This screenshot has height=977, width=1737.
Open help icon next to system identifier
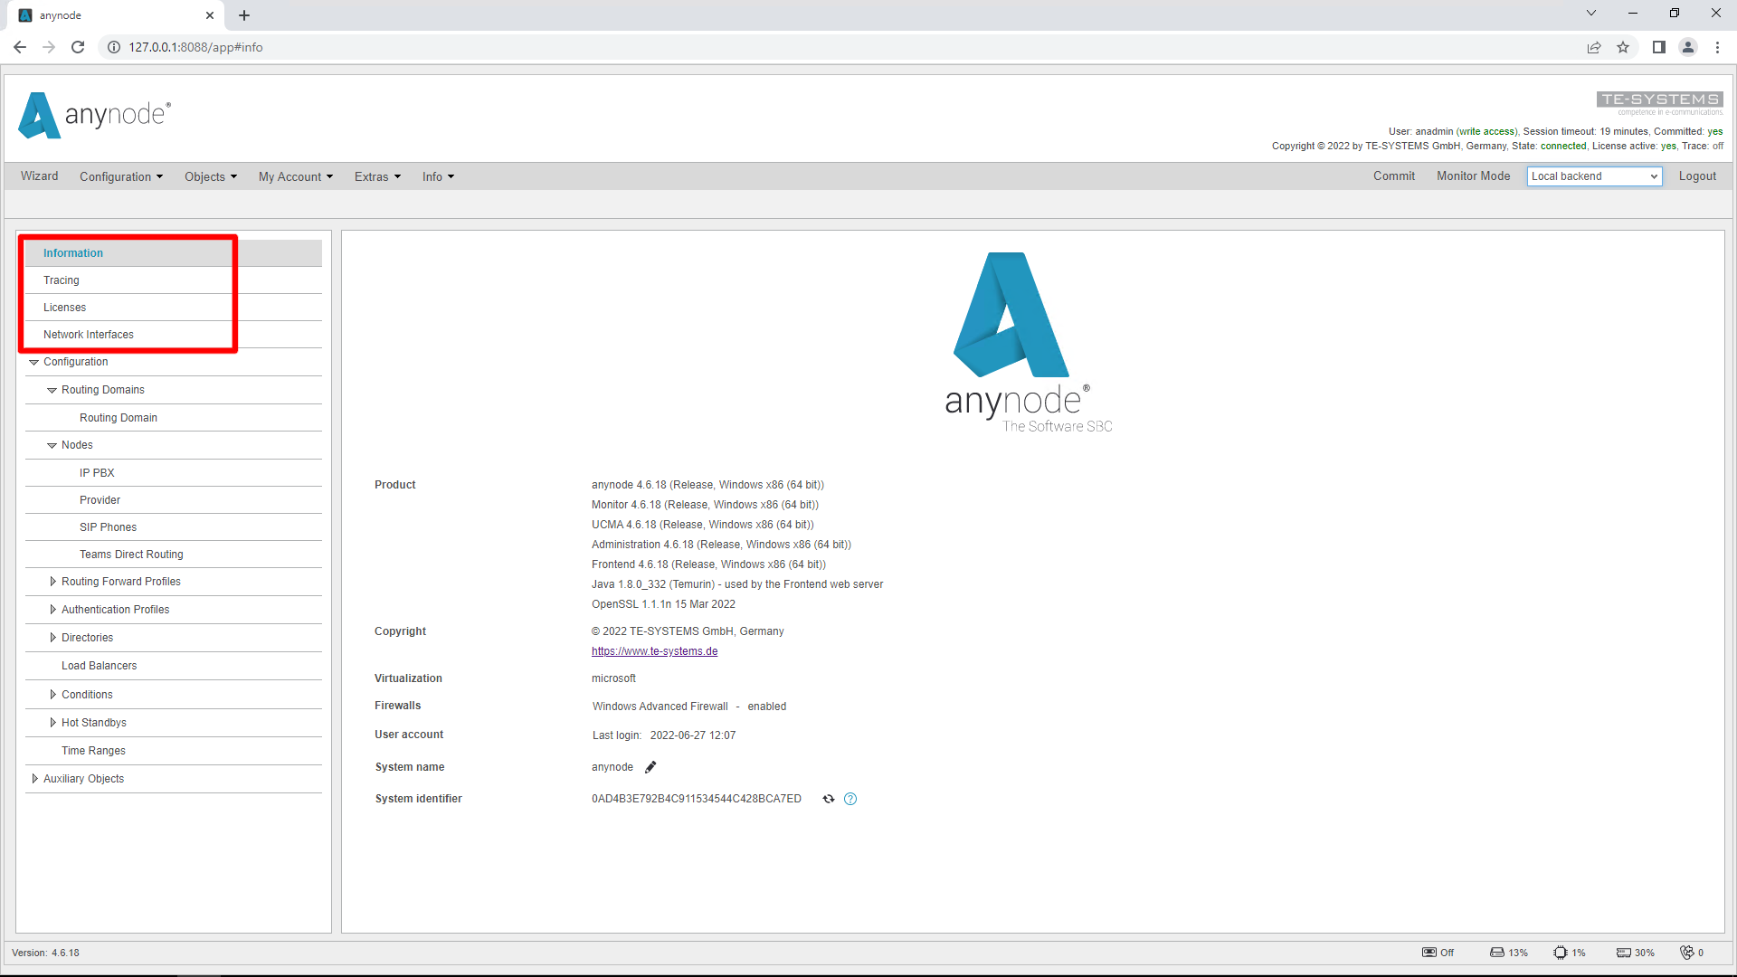pyautogui.click(x=850, y=799)
